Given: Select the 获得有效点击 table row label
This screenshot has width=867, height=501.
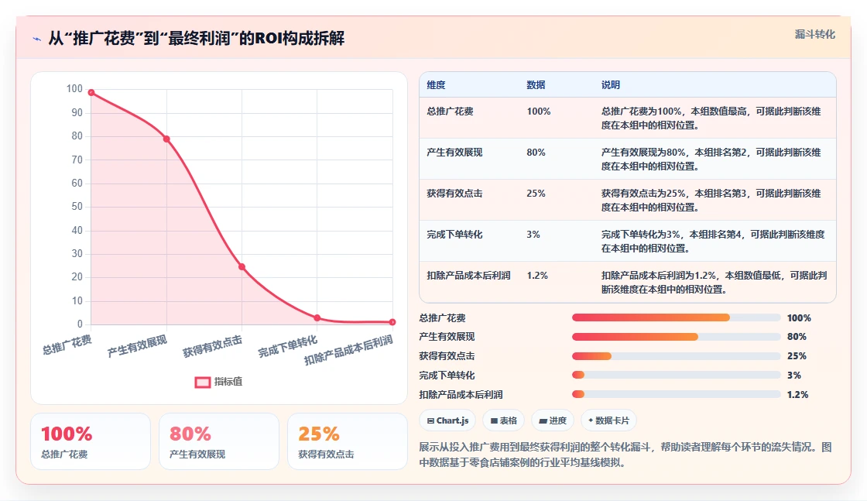Looking at the screenshot, I should tap(454, 193).
